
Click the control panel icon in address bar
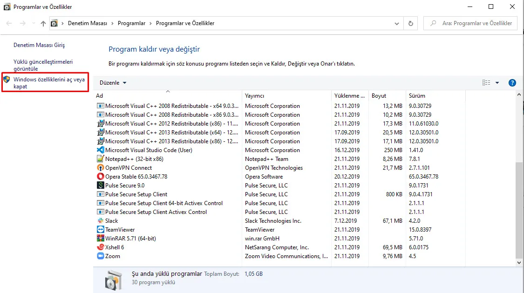click(54, 23)
